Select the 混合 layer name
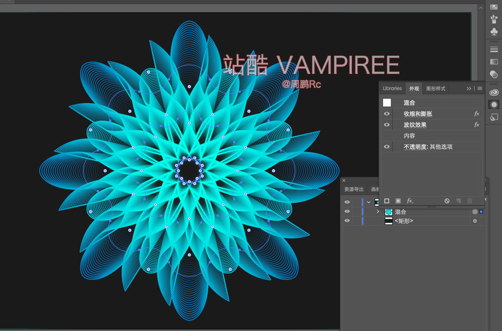 400,212
